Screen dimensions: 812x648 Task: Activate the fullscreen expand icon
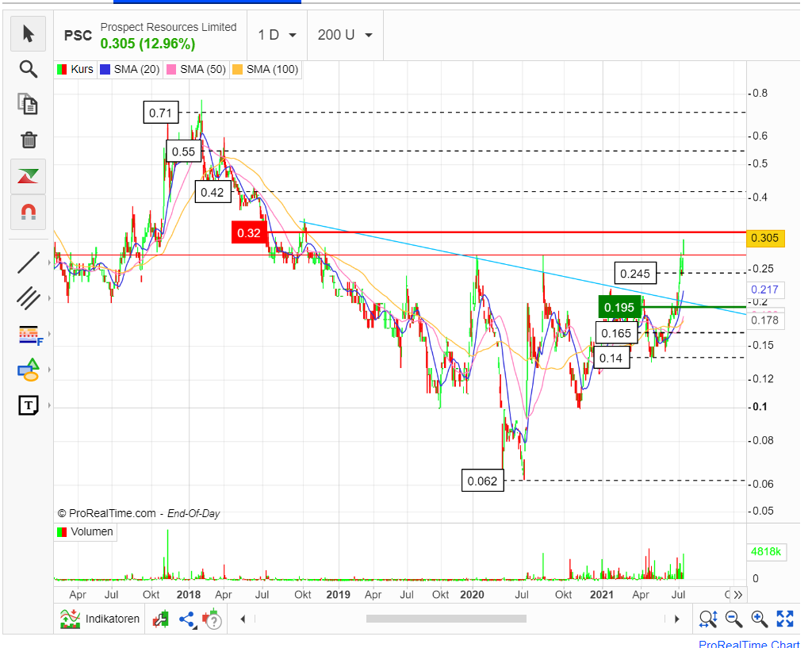tap(786, 619)
